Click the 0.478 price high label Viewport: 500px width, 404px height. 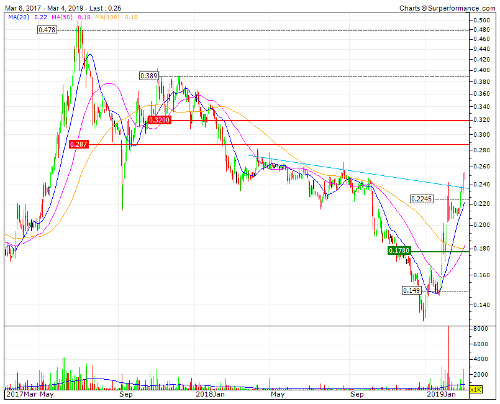click(x=47, y=30)
